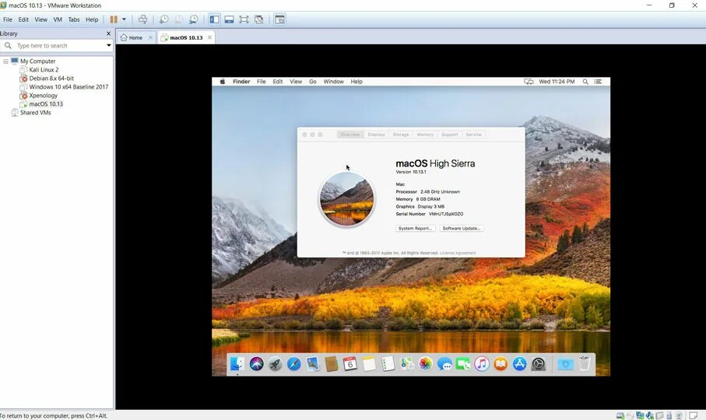This screenshot has width=706, height=420.
Task: Open the VM menu
Action: 58,19
